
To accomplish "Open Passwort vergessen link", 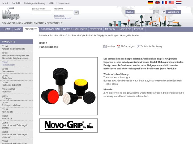I will tap(63, 18).
